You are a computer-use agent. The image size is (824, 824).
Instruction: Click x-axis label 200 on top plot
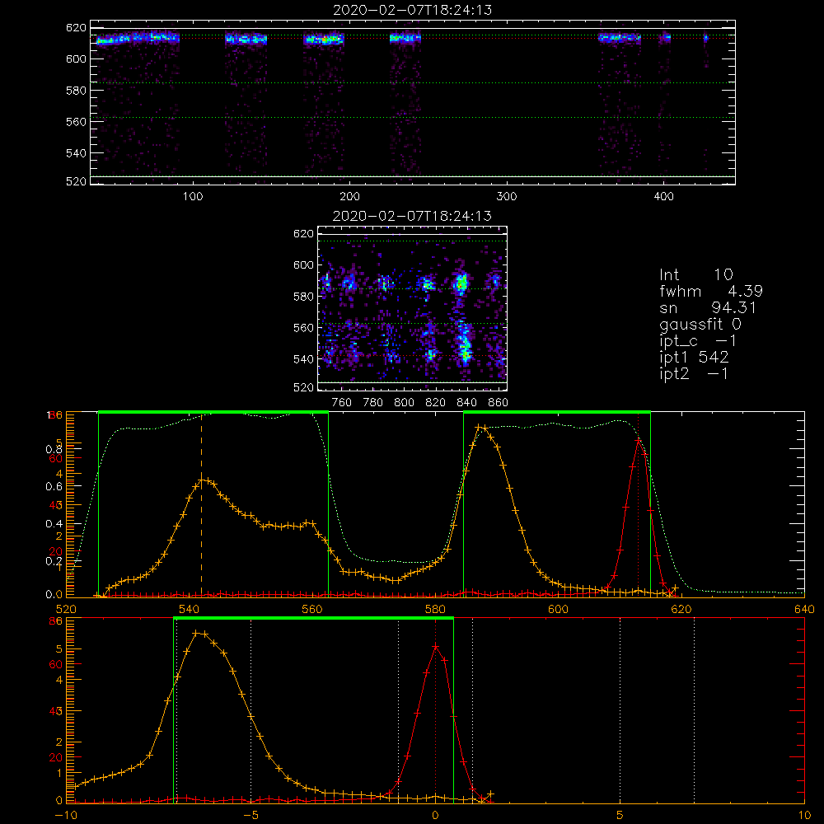[349, 197]
